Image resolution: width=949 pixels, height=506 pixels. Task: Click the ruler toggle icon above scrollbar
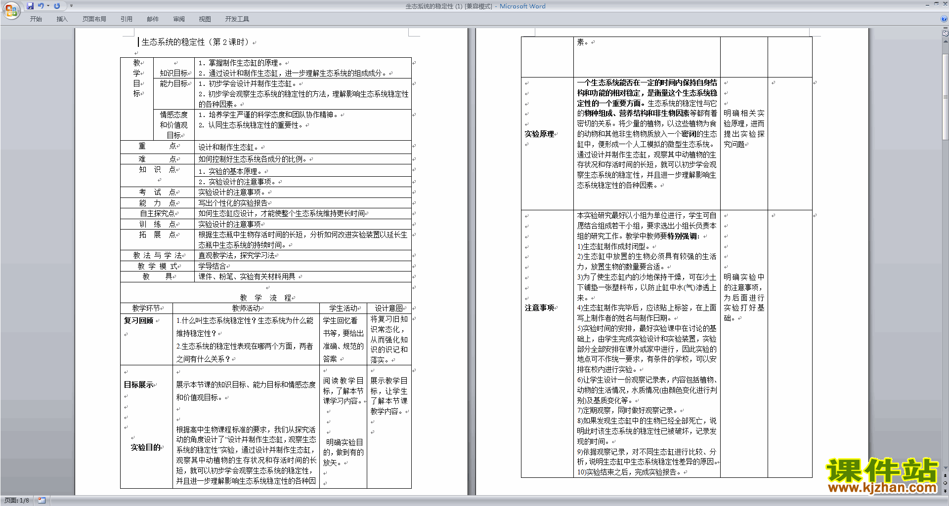pos(946,34)
